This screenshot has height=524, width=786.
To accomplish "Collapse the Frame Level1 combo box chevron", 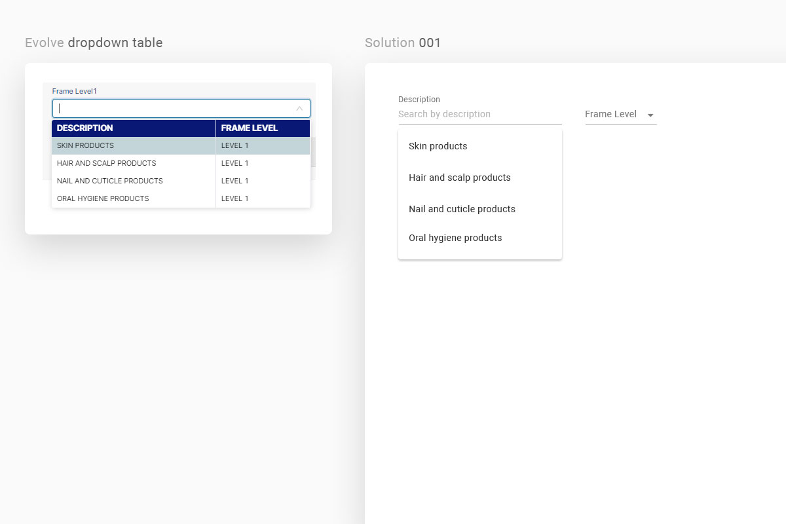I will [299, 109].
